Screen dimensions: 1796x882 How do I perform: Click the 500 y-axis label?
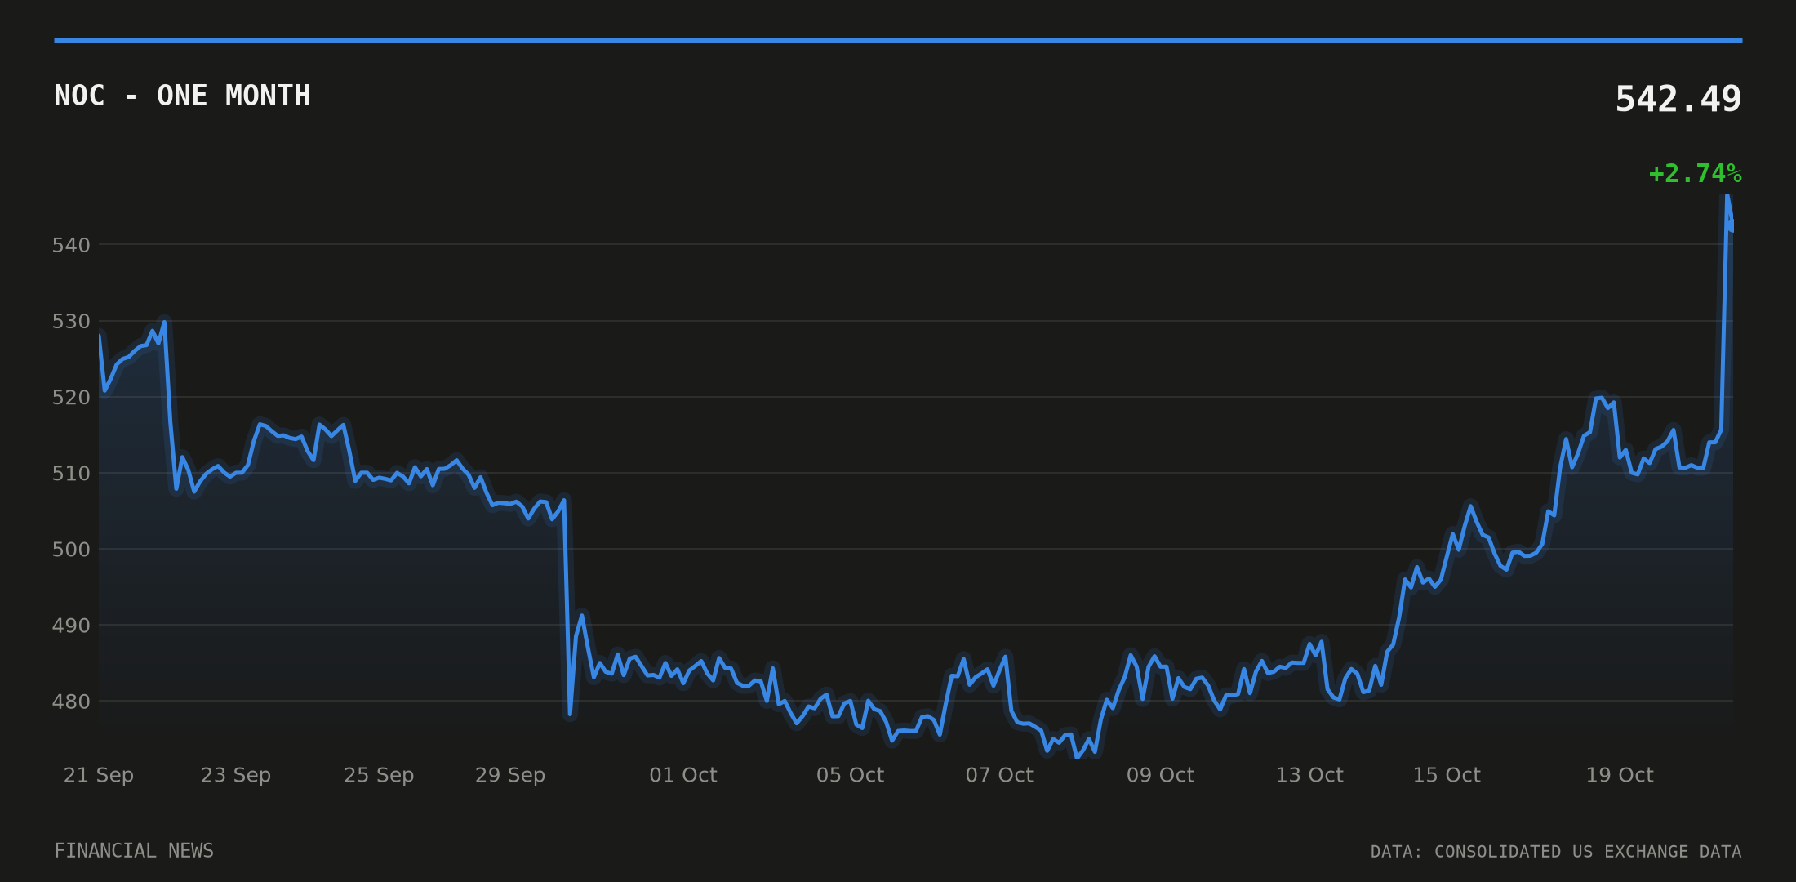click(x=71, y=550)
